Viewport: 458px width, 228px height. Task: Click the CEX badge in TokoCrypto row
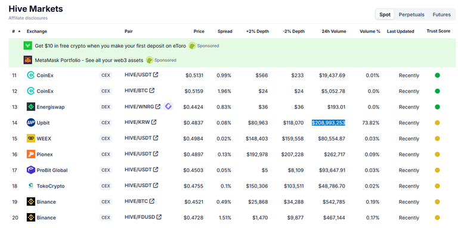[106, 186]
